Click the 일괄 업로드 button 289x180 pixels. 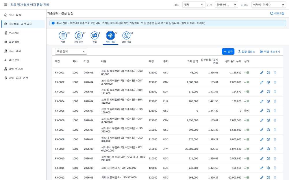tap(247, 52)
